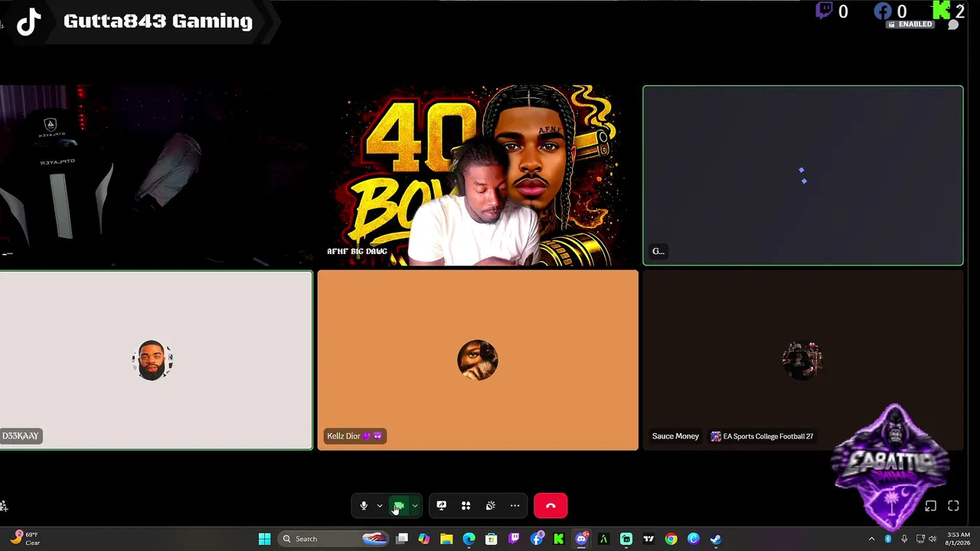The height and width of the screenshot is (551, 980).
Task: Open Microsoft Store from the taskbar
Action: (x=492, y=539)
